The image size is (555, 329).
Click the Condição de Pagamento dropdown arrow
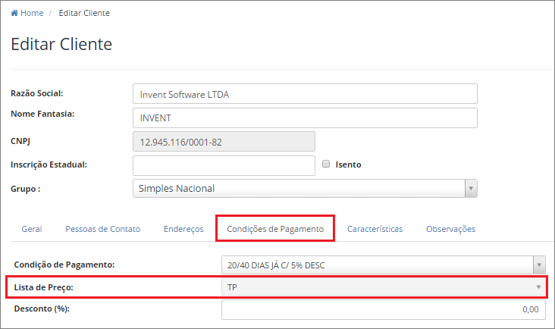pos(539,265)
